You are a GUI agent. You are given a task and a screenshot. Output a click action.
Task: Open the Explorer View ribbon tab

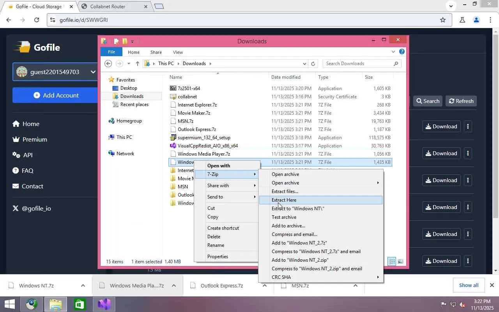point(178,52)
